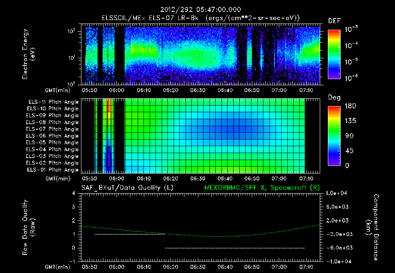Select the timestamp title 2012/292 05:47:00.000
Viewport: 395px width, 273px height.
click(201, 10)
